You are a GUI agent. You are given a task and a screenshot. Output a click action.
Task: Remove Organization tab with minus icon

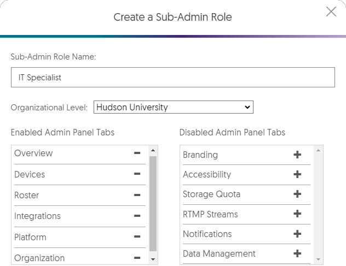coord(137,258)
